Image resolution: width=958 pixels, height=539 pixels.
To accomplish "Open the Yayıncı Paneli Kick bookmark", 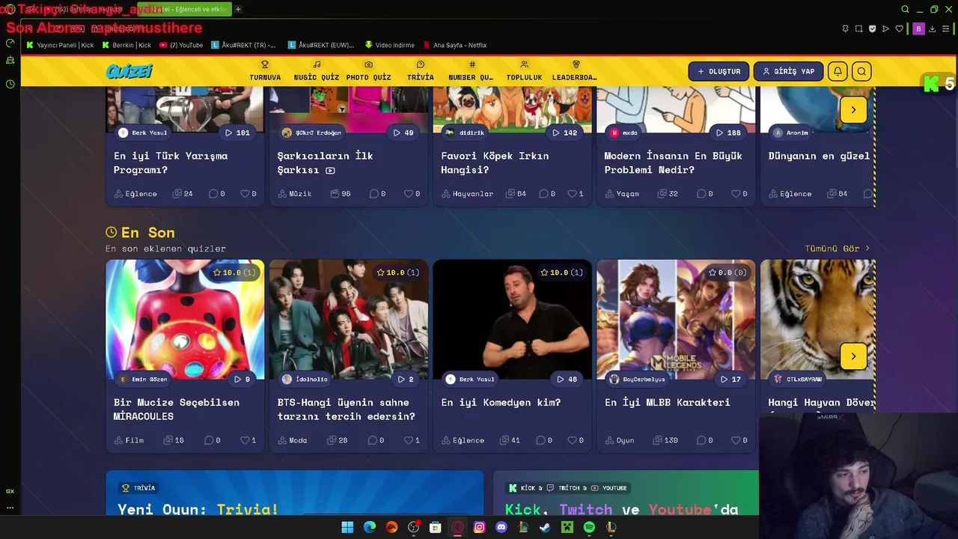I will click(60, 45).
